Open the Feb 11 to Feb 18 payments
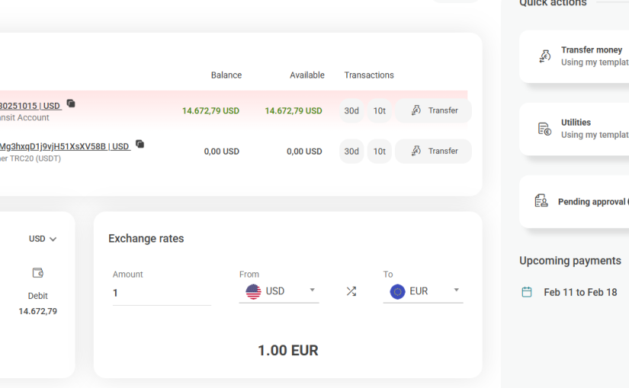 click(x=580, y=292)
